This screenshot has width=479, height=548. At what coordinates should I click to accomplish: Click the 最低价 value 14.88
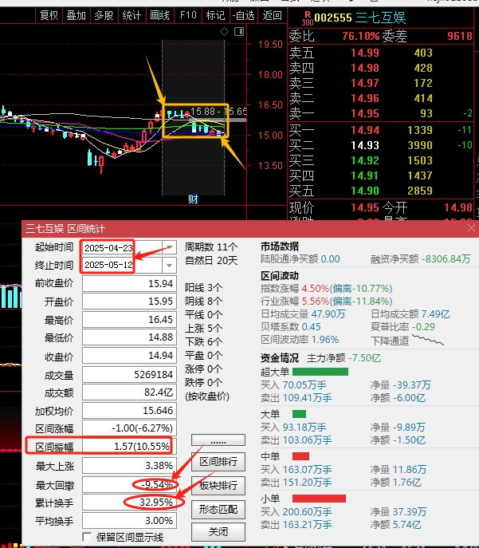[130, 337]
